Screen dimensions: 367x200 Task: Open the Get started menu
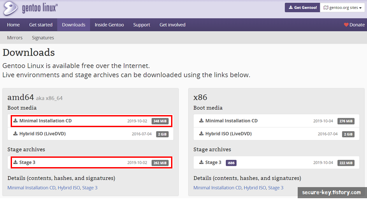(41, 25)
